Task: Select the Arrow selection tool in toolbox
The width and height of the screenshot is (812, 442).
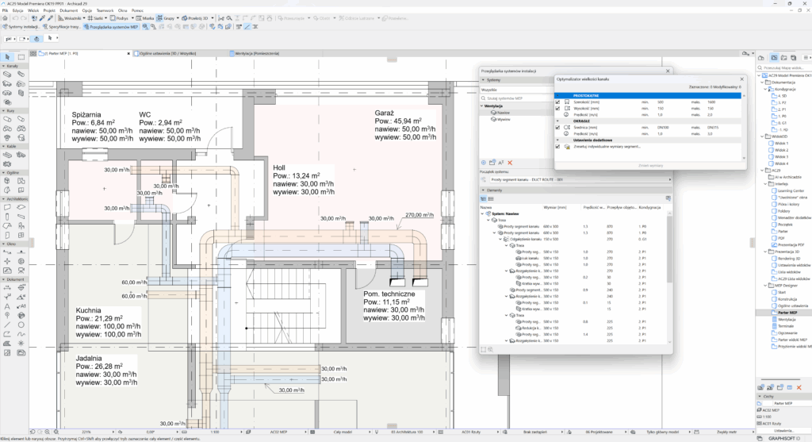Action: [x=6, y=56]
